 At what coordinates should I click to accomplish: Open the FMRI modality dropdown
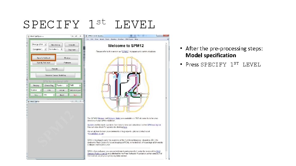[x=75, y=85]
